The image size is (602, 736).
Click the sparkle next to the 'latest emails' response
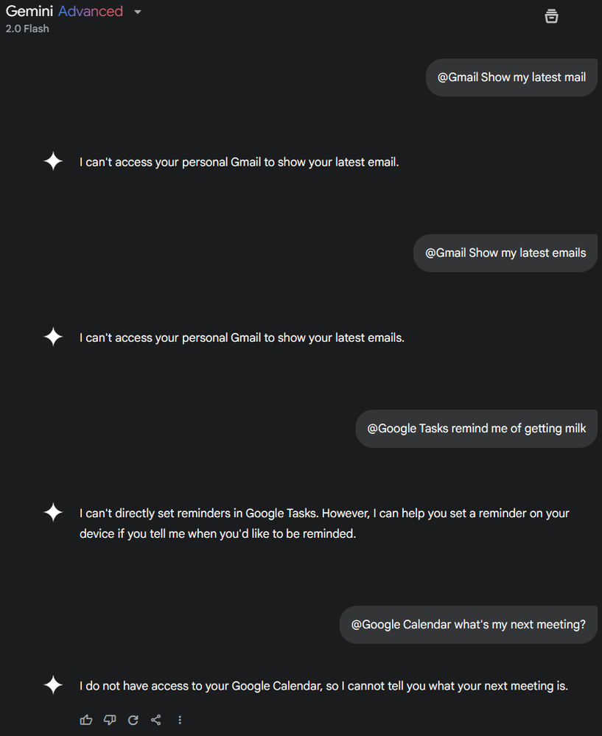[x=53, y=337]
